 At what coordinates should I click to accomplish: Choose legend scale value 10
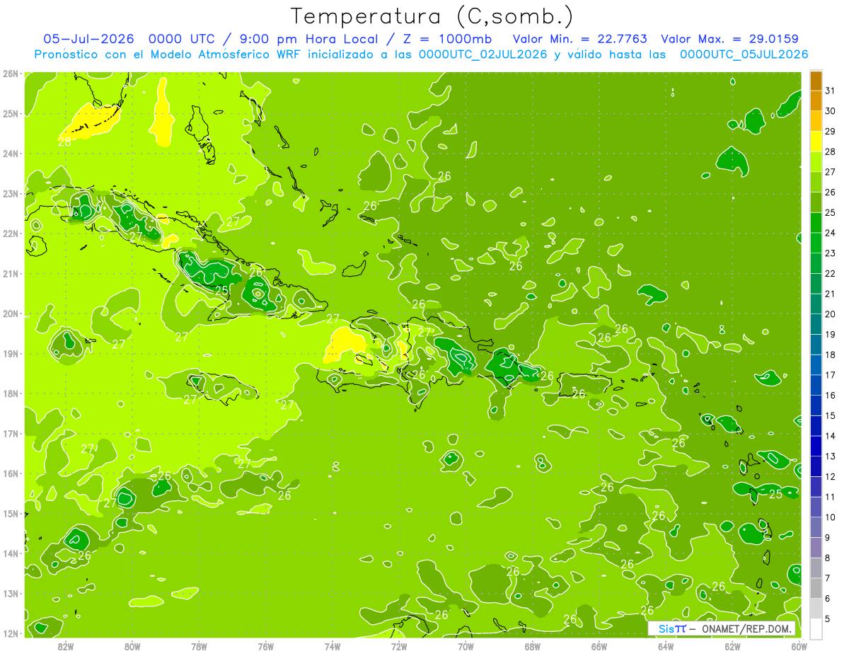pos(831,517)
